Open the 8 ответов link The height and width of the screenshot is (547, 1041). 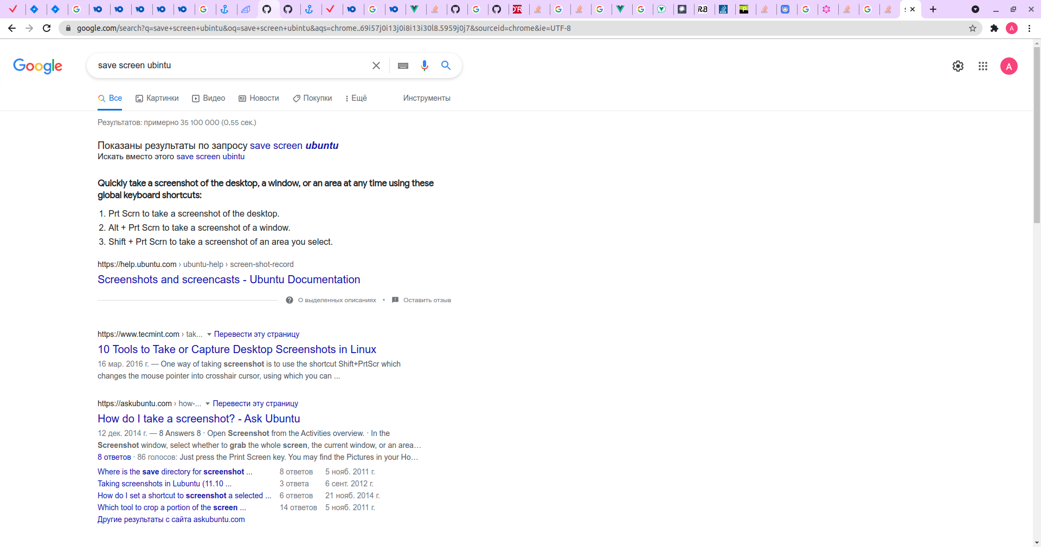click(114, 457)
